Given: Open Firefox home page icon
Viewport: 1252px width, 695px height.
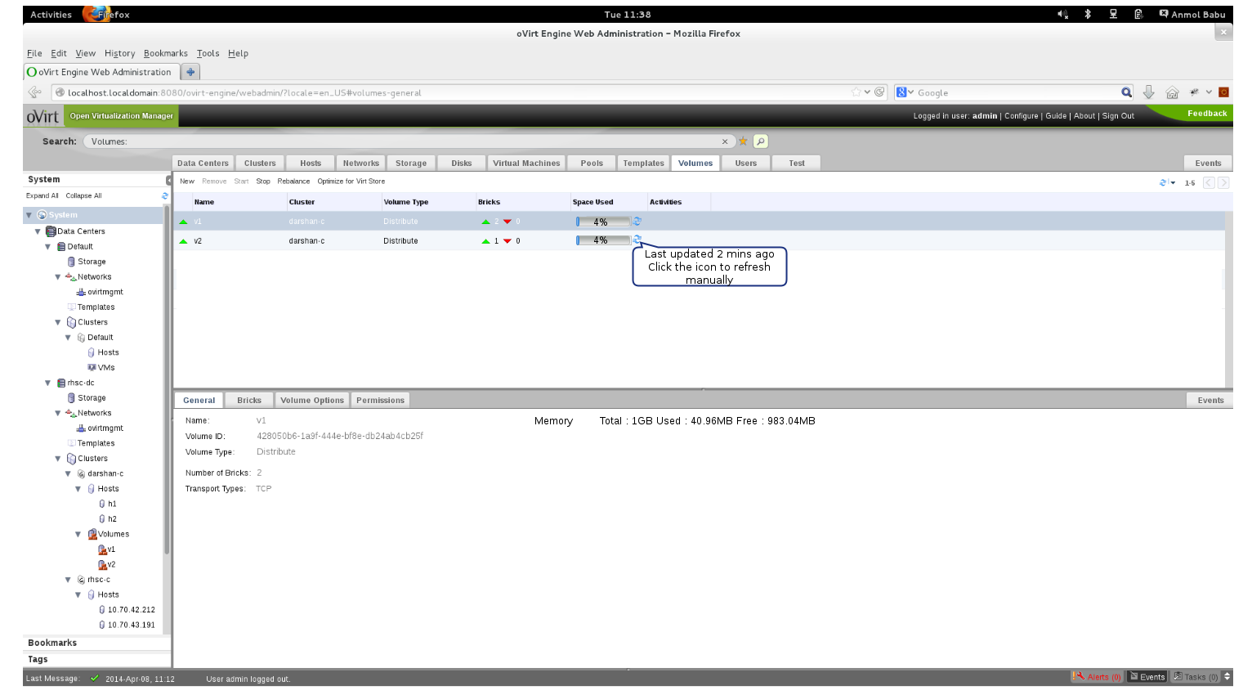Looking at the screenshot, I should coord(1172,92).
